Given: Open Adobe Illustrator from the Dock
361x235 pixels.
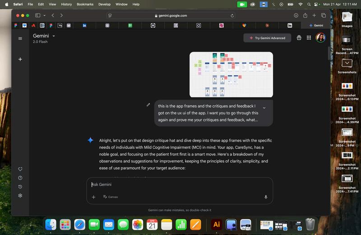Looking at the screenshot, I should click(217, 225).
